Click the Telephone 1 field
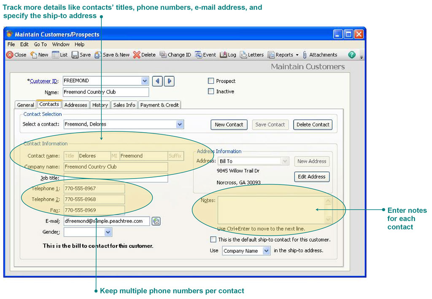Screen dimensions: 432x299 (x=94, y=188)
